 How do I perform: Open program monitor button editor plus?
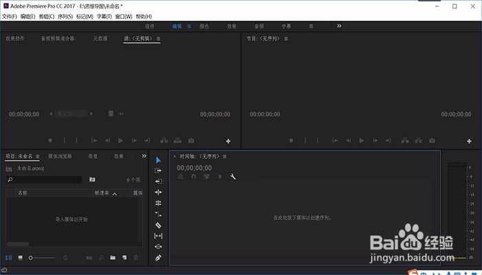pyautogui.click(x=469, y=141)
